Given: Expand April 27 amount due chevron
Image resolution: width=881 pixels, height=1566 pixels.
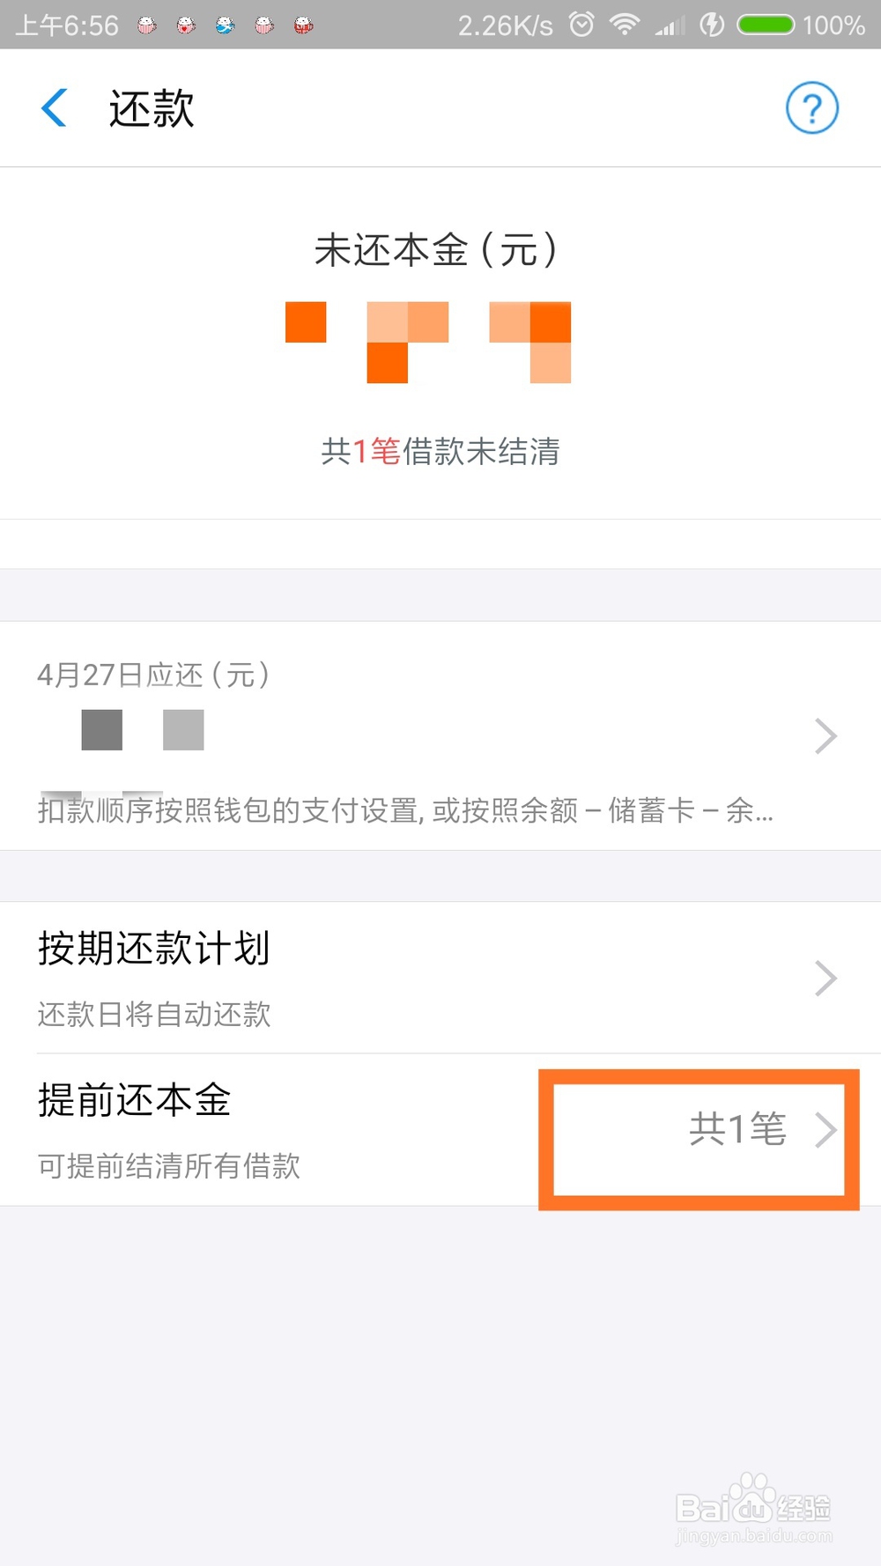Looking at the screenshot, I should 825,735.
